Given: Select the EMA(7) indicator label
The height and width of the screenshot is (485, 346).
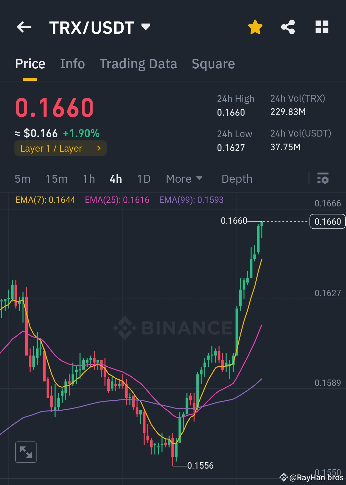Looking at the screenshot, I should (x=45, y=199).
